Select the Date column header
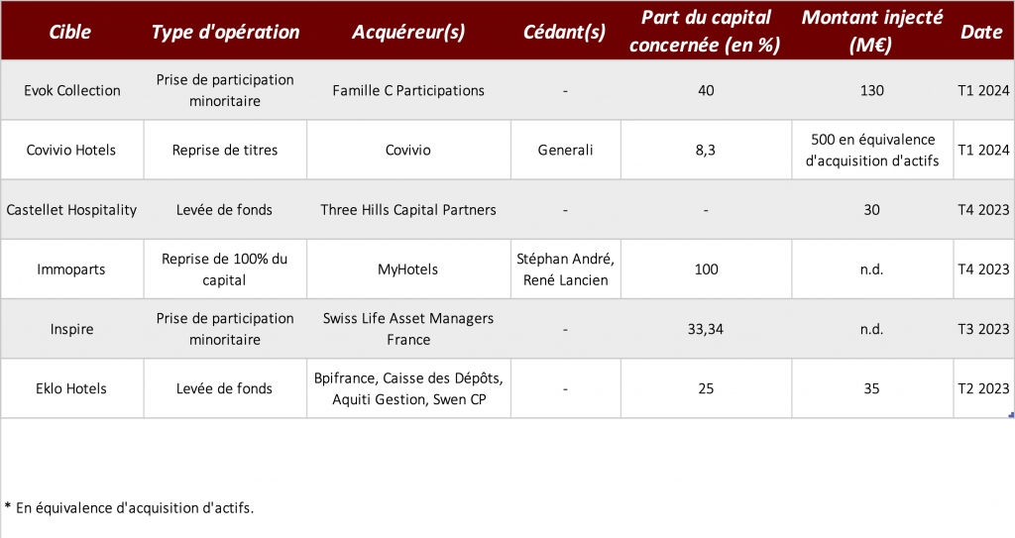Image resolution: width=1015 pixels, height=538 pixels. click(982, 31)
